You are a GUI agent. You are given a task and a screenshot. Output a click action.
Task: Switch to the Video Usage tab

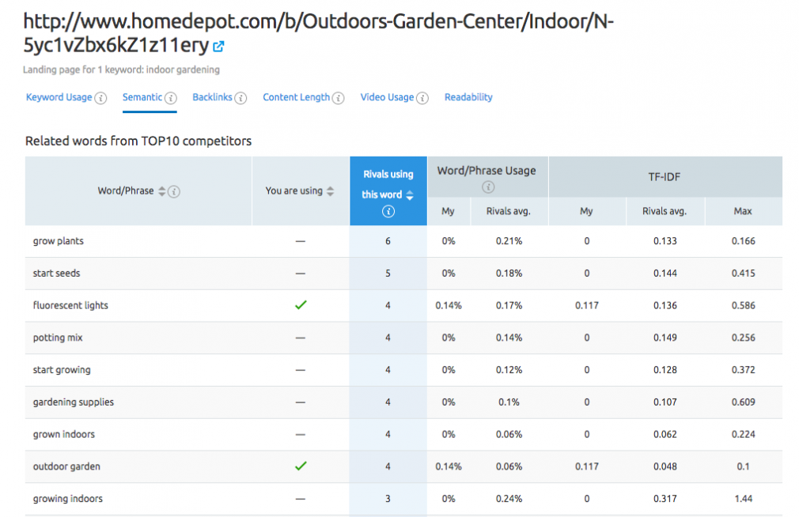(388, 97)
